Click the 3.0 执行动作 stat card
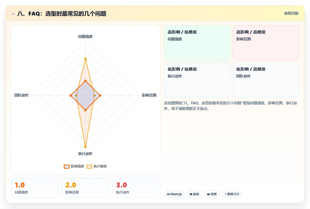The image size is (310, 209). [136, 188]
